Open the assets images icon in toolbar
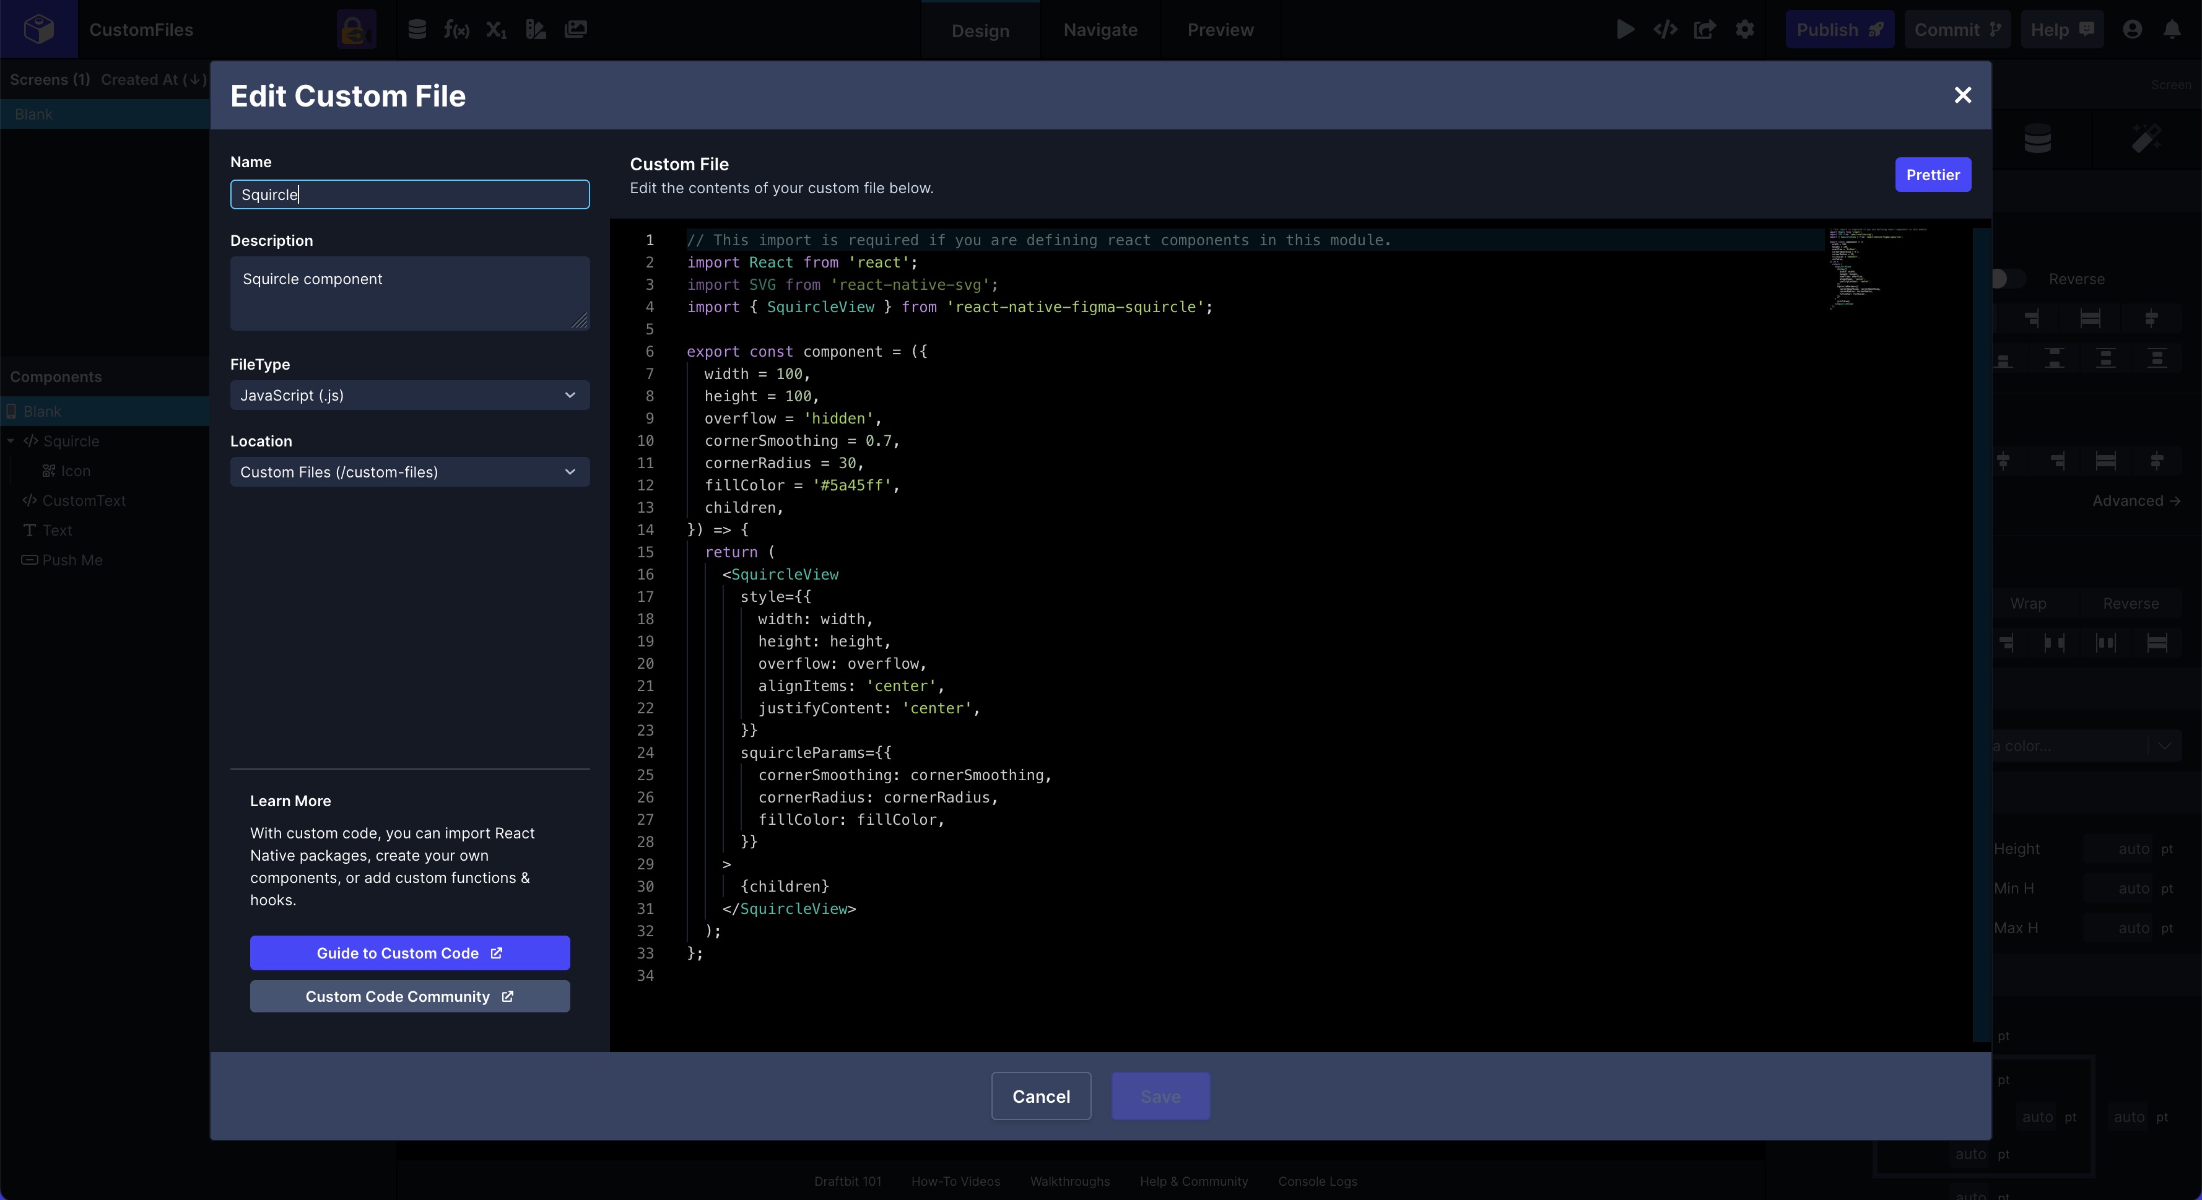Viewport: 2202px width, 1200px height. 576,30
